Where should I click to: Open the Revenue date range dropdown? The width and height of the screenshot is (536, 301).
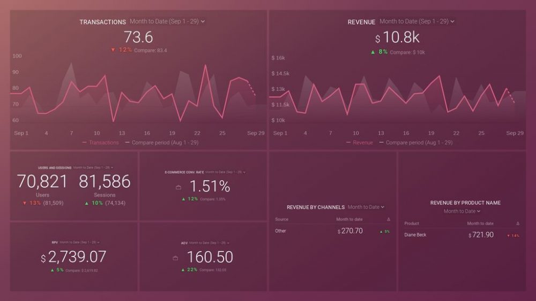[x=416, y=21]
